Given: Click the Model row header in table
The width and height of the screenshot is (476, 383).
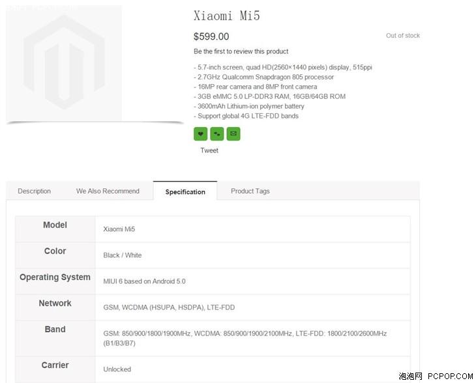Looking at the screenshot, I should coord(55,225).
